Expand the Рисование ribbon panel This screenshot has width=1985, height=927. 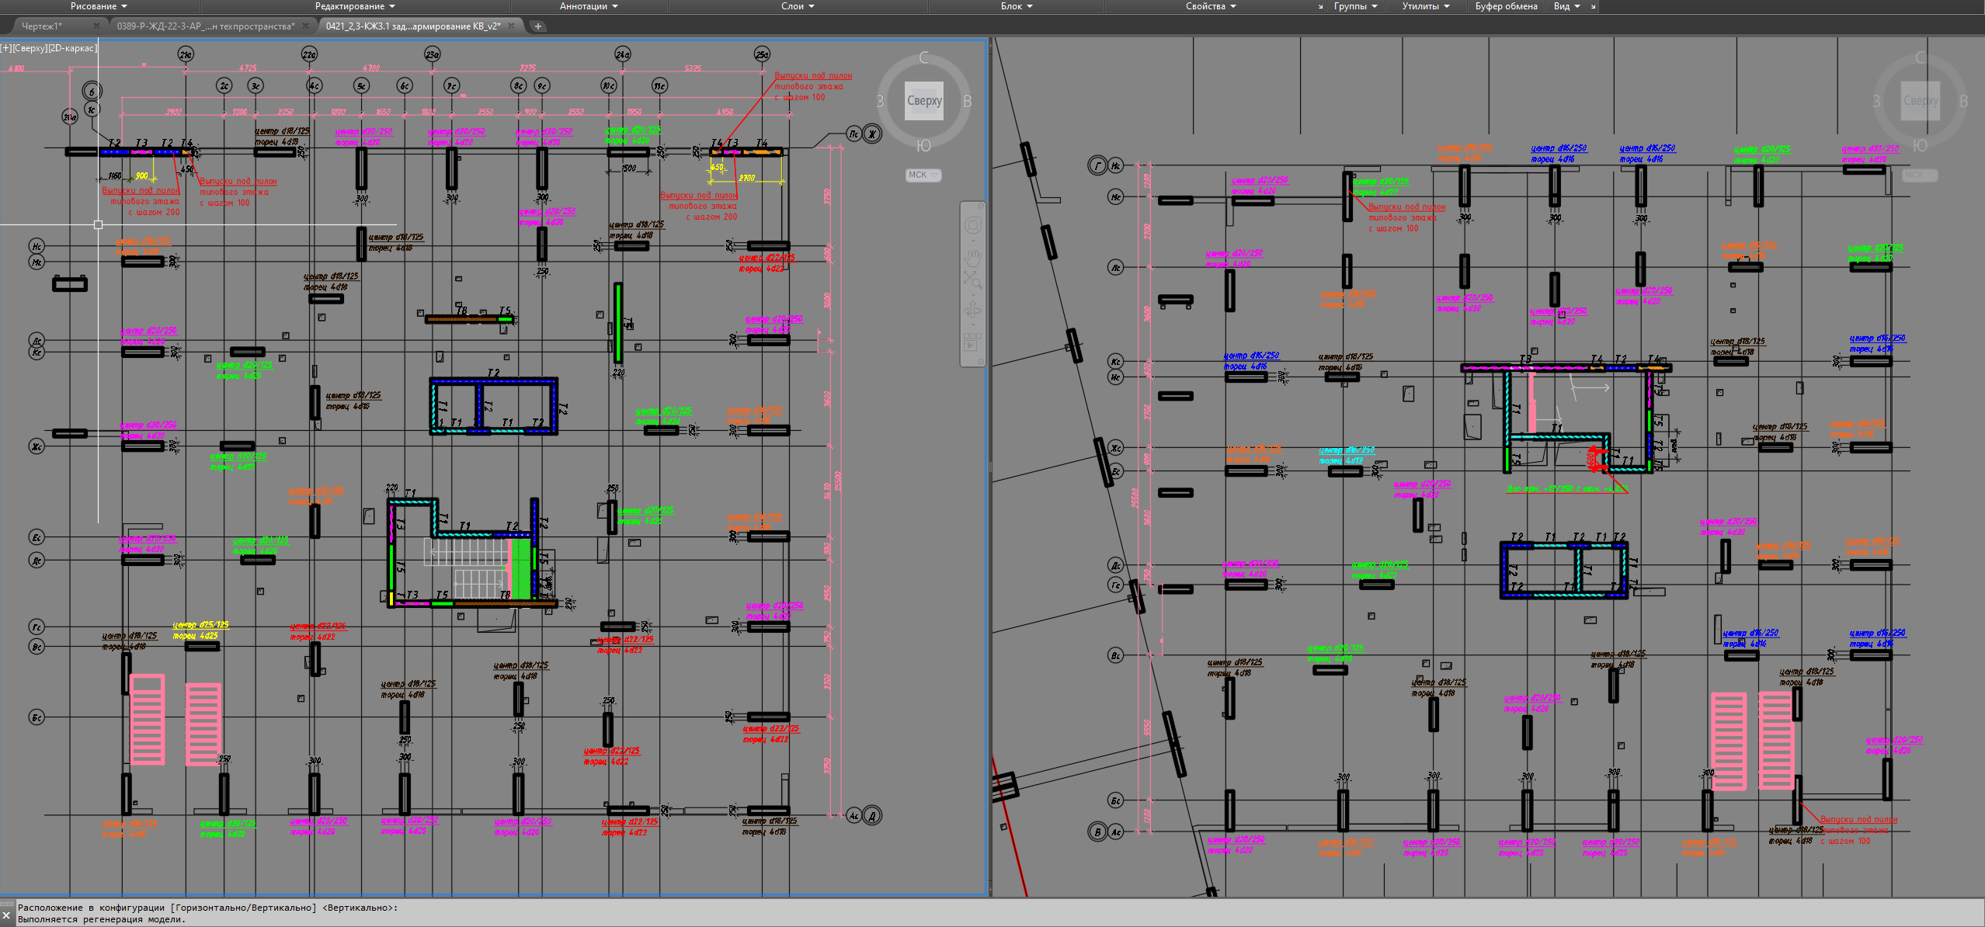(99, 6)
